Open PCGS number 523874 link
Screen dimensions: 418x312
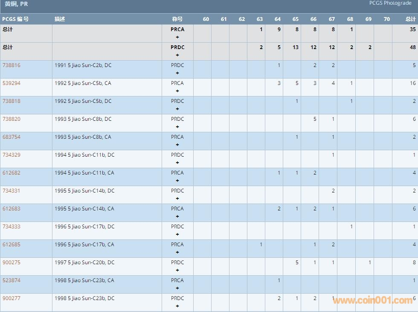(12, 280)
